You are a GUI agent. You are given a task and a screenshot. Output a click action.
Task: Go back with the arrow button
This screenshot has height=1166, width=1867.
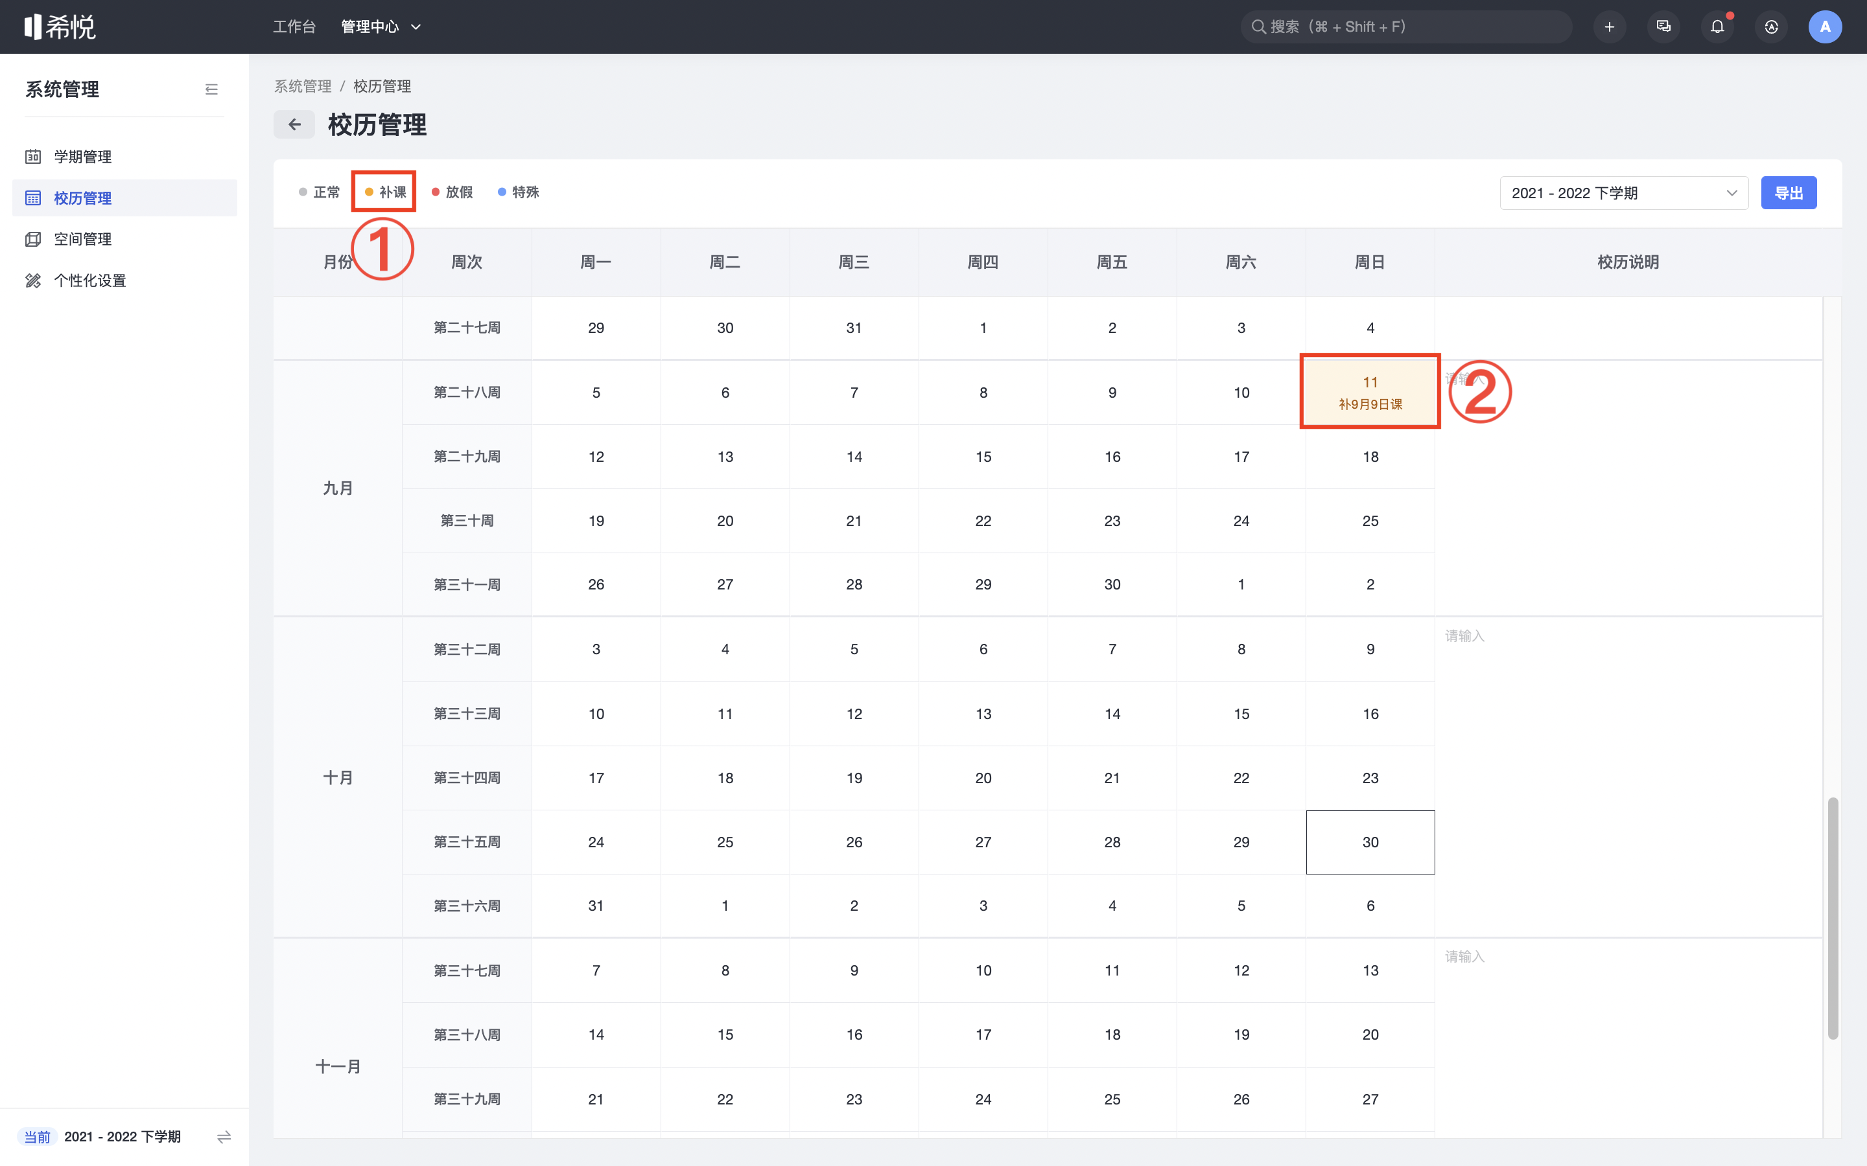[x=294, y=124]
